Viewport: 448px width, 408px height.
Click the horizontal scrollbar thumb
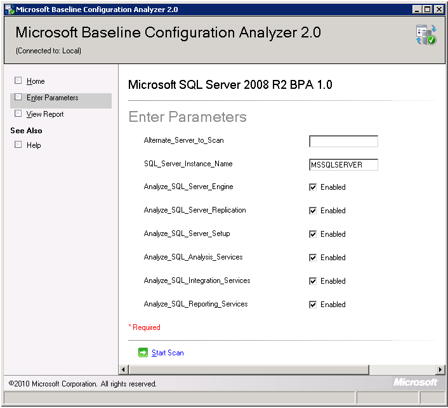(x=249, y=369)
